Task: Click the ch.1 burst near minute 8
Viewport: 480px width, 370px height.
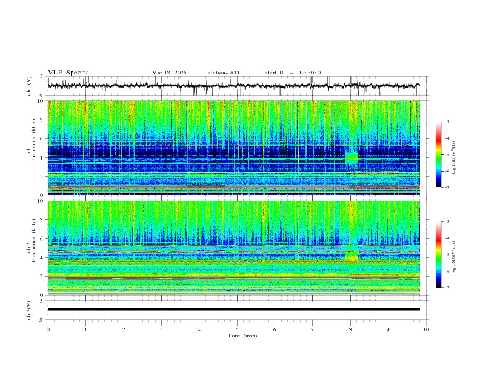Action: (x=352, y=158)
